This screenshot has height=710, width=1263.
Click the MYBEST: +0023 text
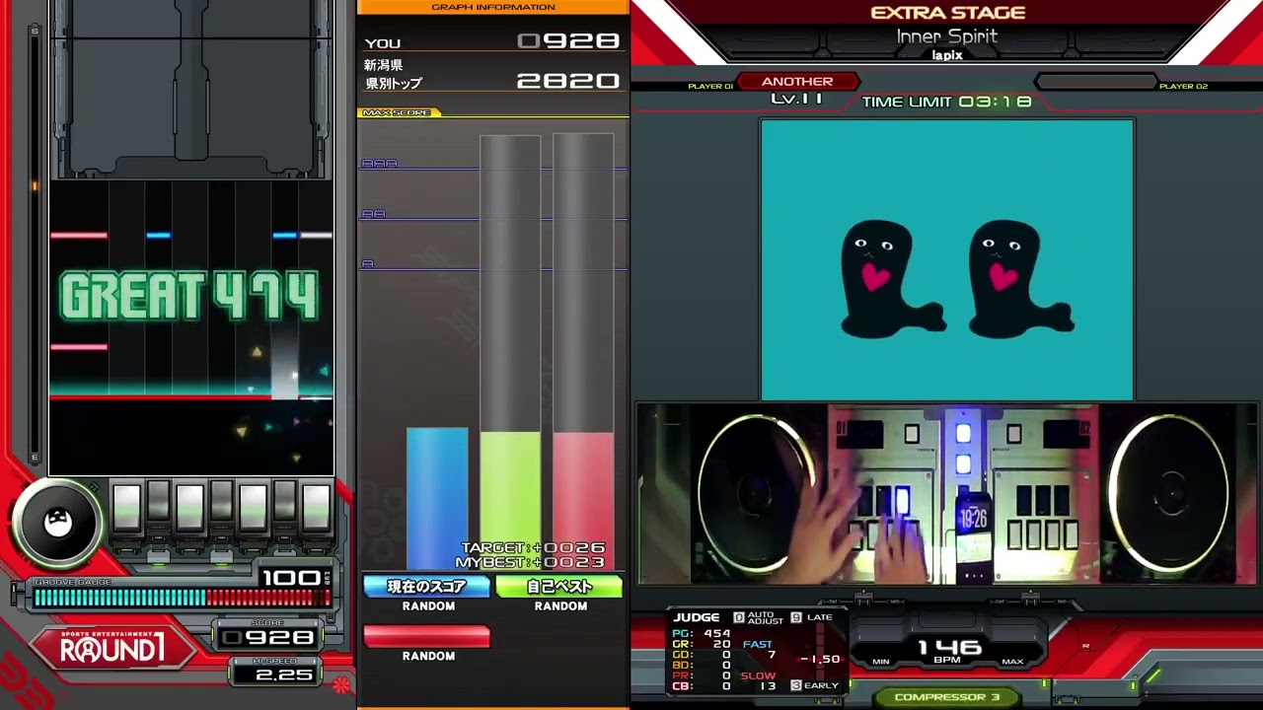(x=530, y=562)
